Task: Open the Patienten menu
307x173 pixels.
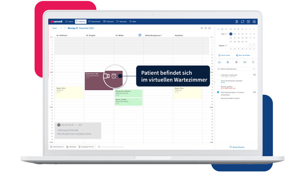Action: point(109,21)
